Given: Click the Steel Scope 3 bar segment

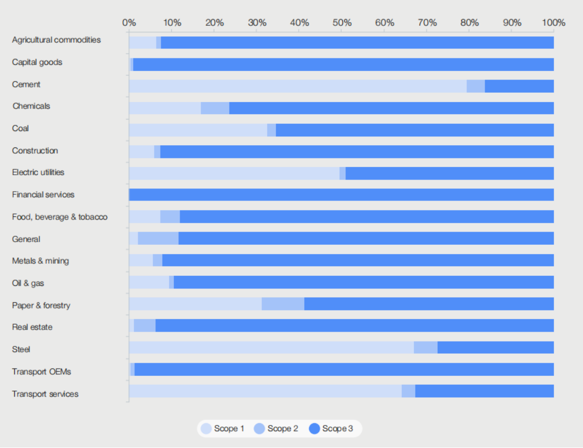Looking at the screenshot, I should 495,347.
